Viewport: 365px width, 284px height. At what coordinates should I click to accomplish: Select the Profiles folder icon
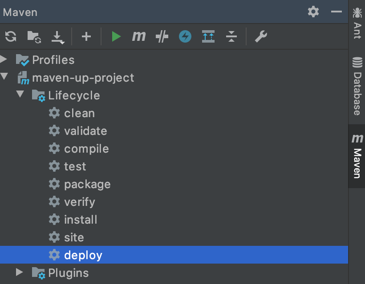coord(22,60)
